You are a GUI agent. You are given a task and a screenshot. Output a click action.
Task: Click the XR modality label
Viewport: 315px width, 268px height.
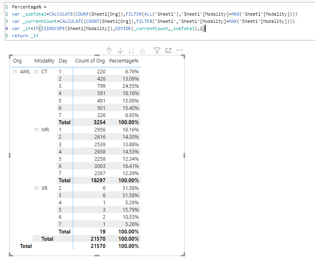44,188
